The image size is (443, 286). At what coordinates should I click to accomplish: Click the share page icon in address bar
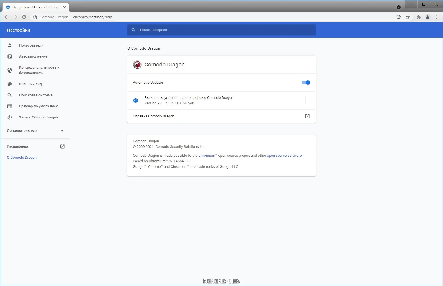(399, 17)
